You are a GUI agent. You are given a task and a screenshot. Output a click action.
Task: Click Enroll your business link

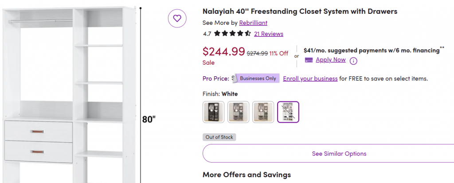coord(310,78)
